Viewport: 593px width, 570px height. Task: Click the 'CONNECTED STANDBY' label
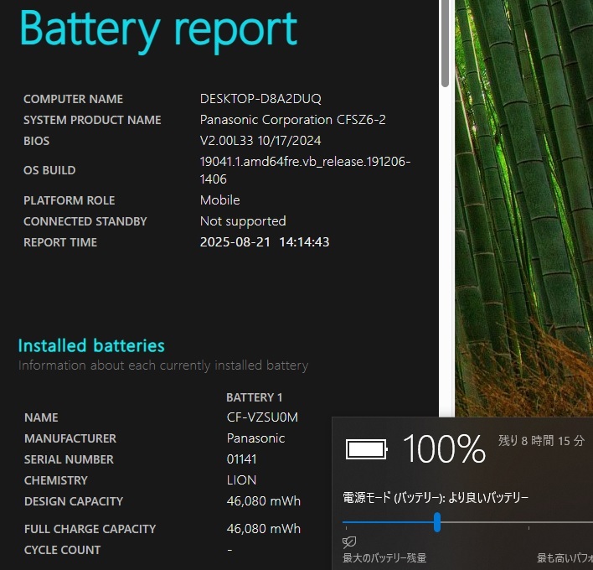pos(85,221)
